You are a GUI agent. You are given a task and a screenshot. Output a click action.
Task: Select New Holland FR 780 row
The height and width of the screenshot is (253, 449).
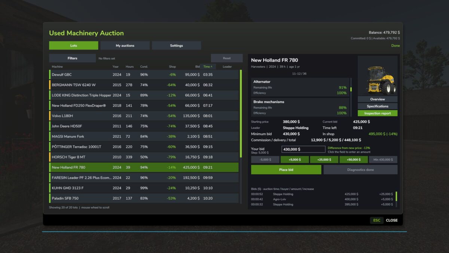pyautogui.click(x=144, y=168)
